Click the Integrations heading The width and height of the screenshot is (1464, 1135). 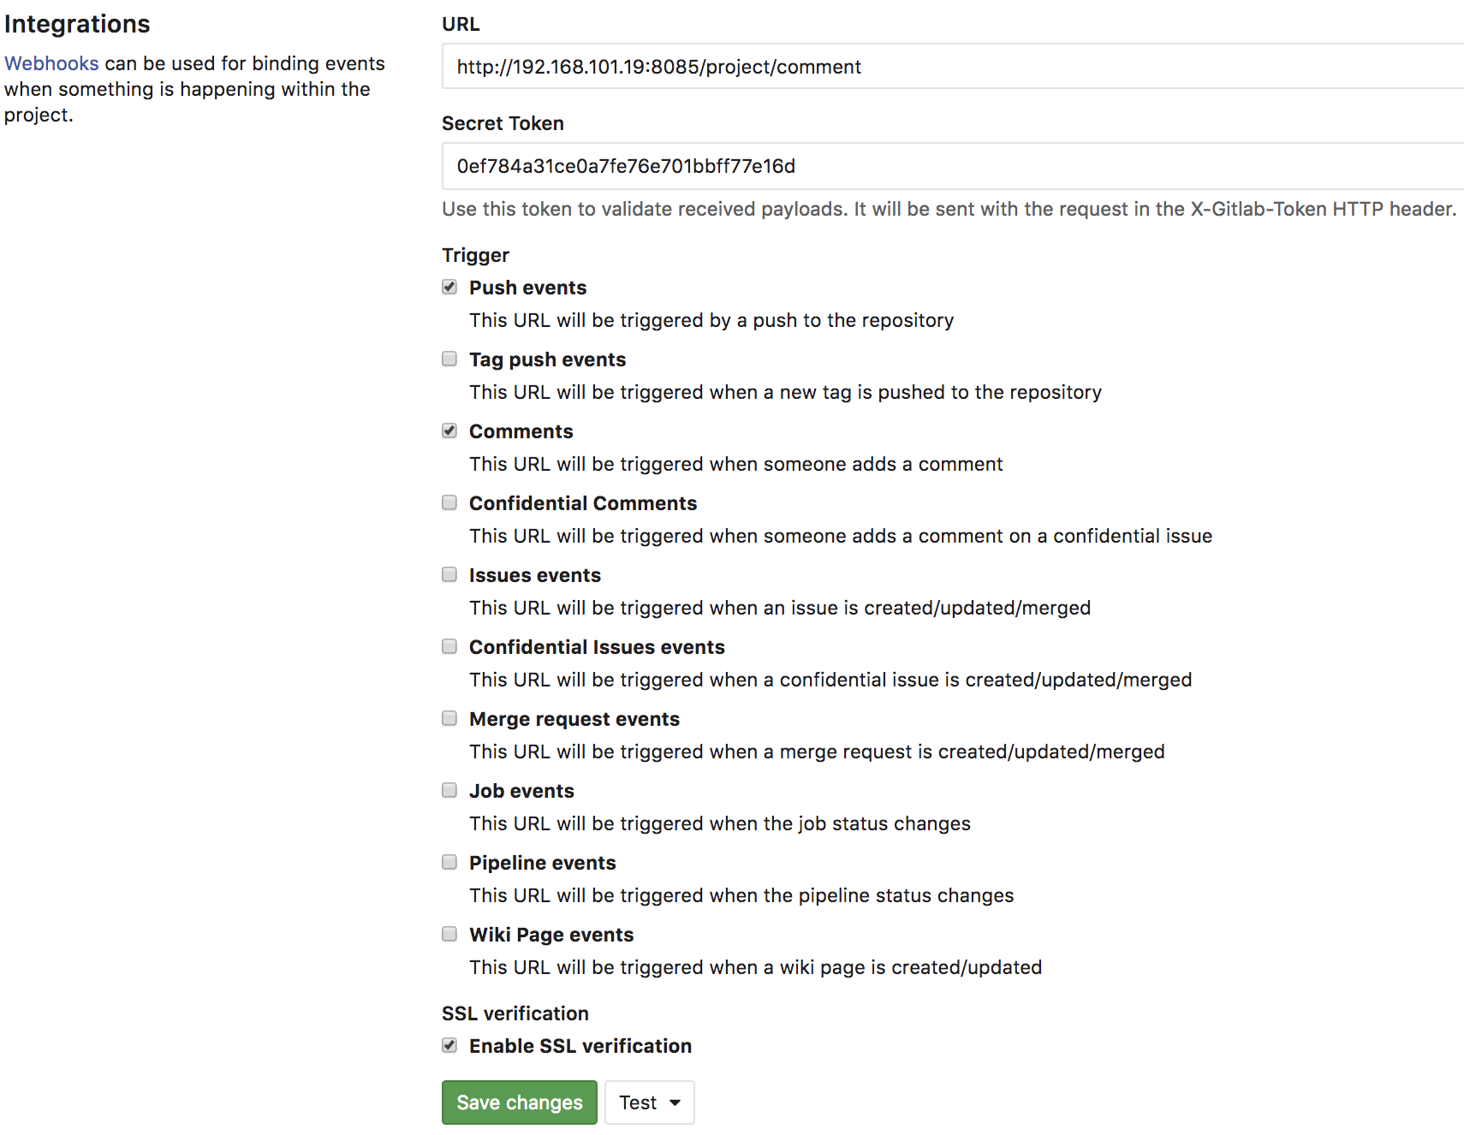(x=78, y=24)
